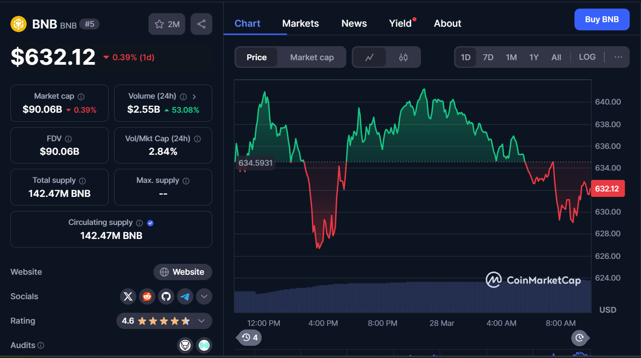Click Total supply info icon
The image size is (641, 358).
coord(82,181)
